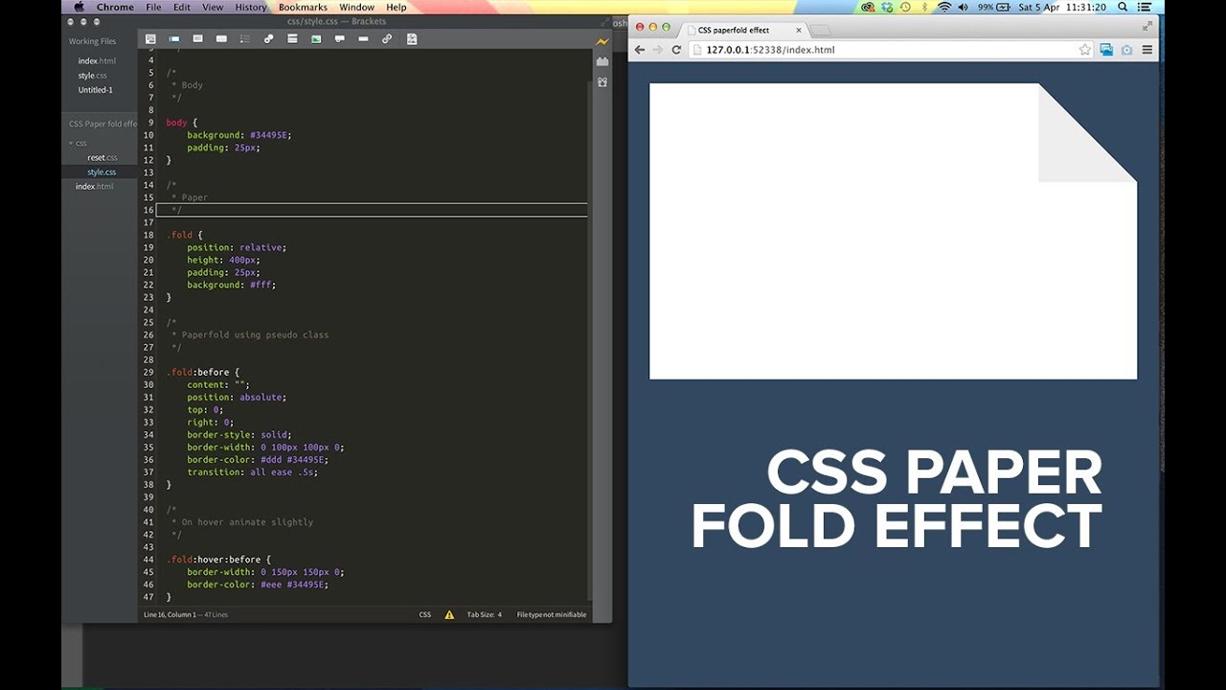This screenshot has width=1226, height=690.
Task: Open the Edit menu
Action: click(182, 7)
